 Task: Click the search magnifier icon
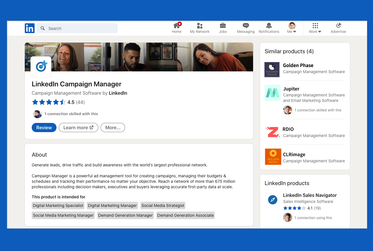[x=42, y=28]
